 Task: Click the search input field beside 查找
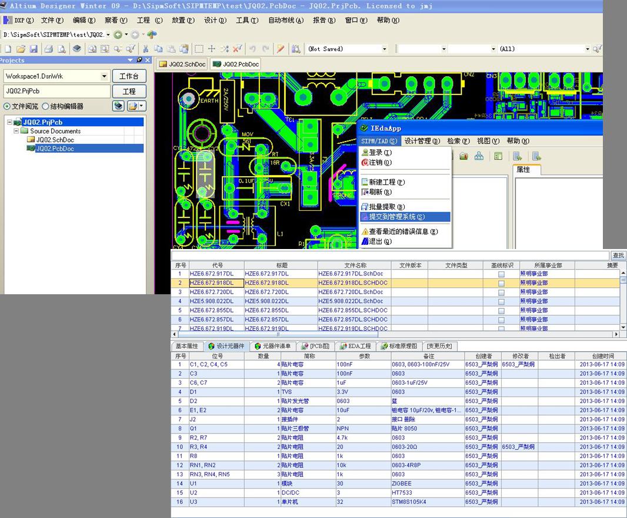pyautogui.click(x=388, y=255)
